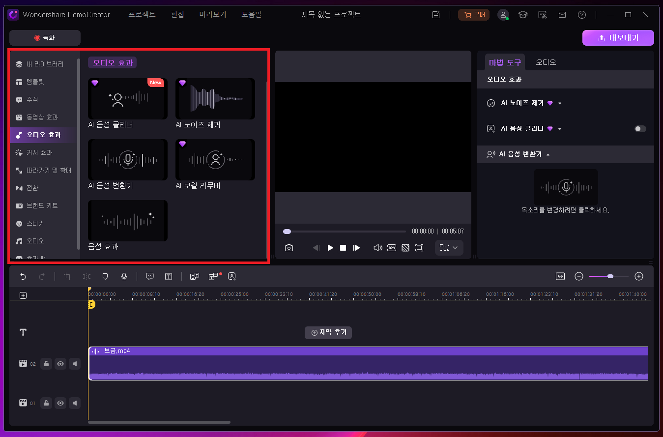Open the 편집 menu

177,15
